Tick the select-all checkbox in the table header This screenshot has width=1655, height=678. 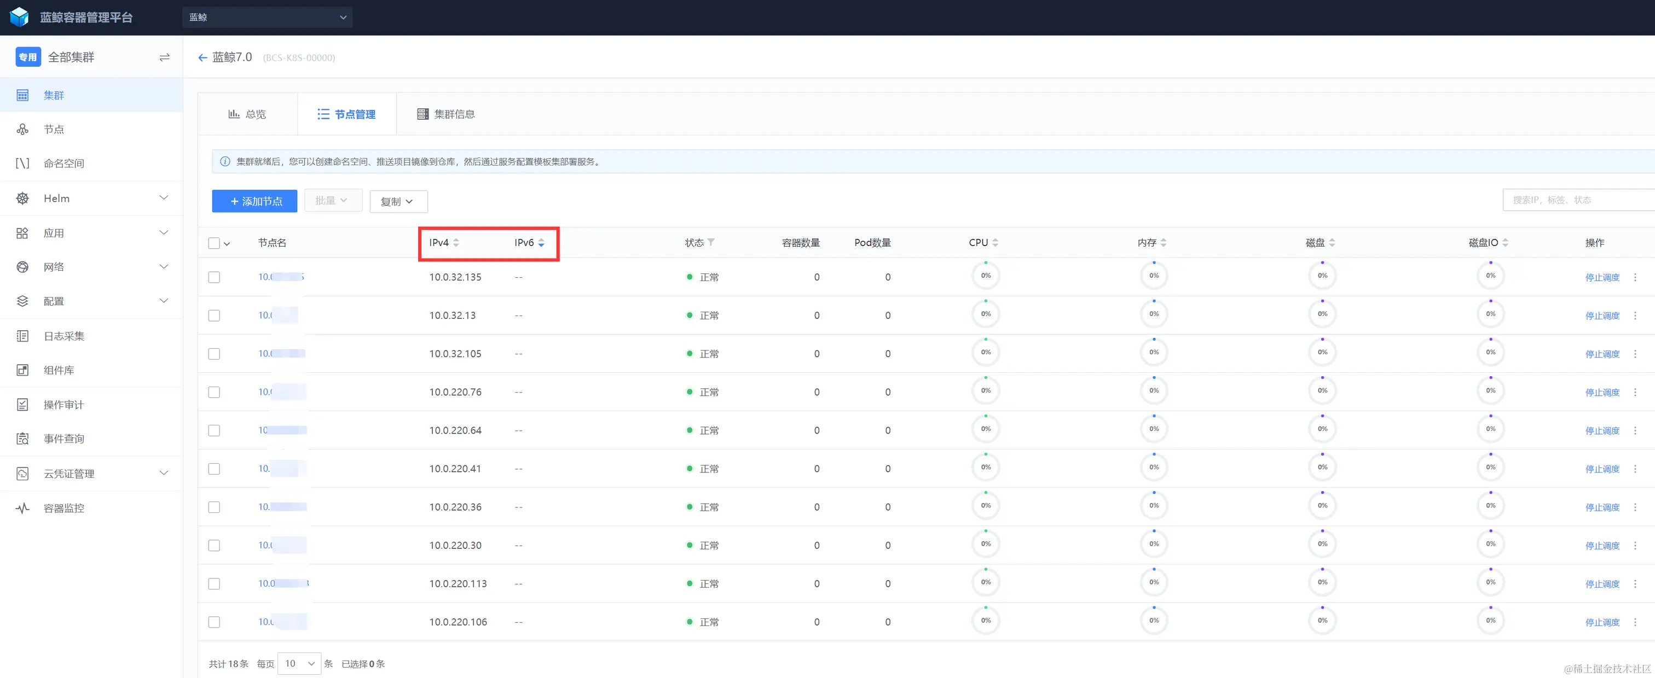point(214,243)
